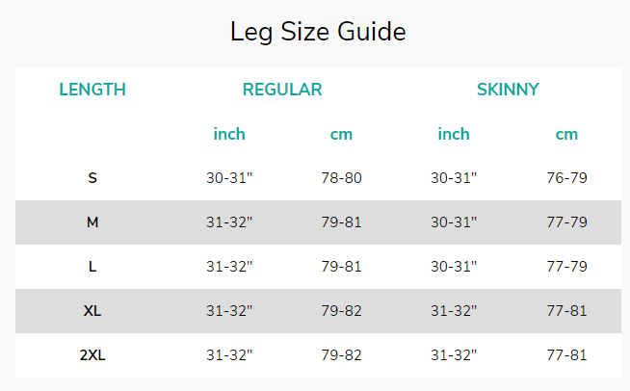Select the 2XL size row label
This screenshot has width=630, height=391.
click(x=92, y=355)
